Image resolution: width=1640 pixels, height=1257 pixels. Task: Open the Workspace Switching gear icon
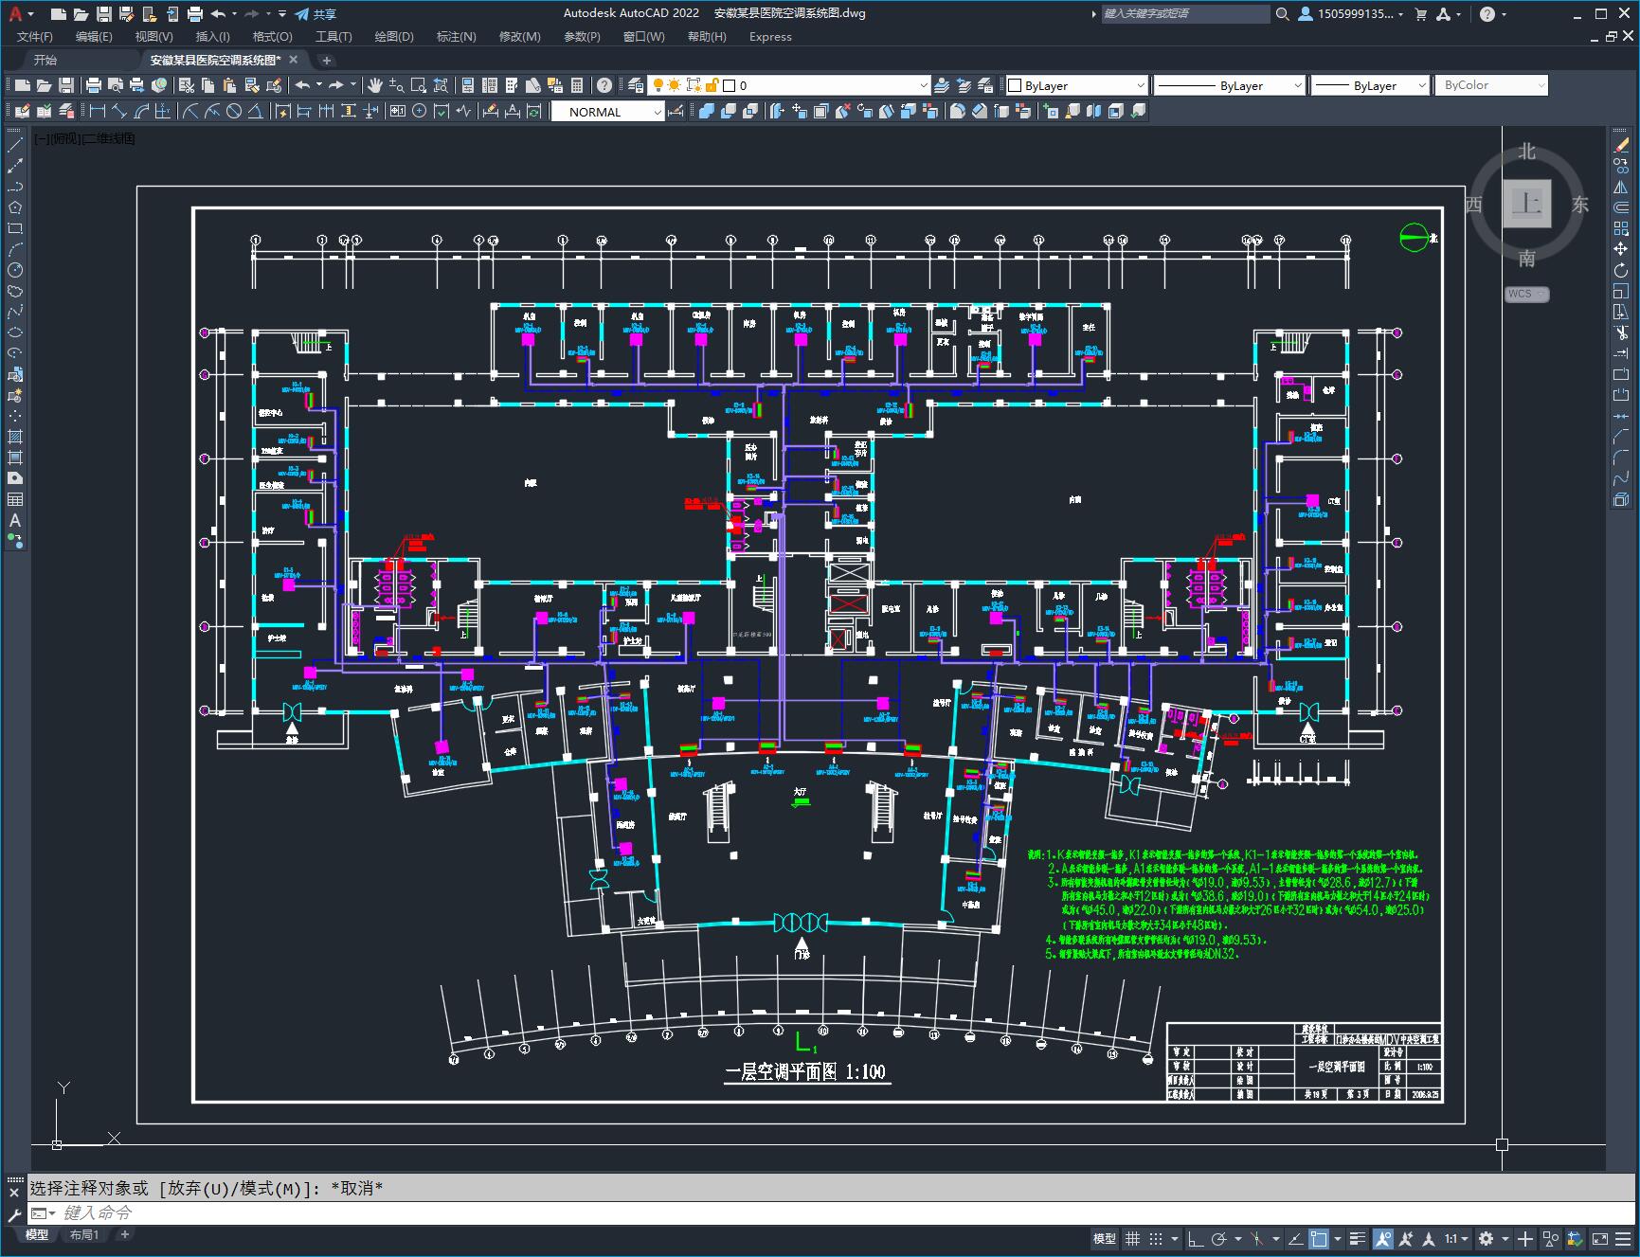pyautogui.click(x=1486, y=1238)
